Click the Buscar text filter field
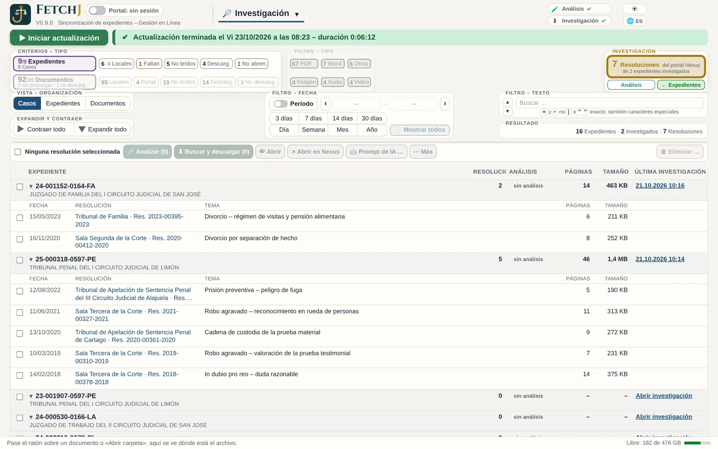 tap(609, 103)
